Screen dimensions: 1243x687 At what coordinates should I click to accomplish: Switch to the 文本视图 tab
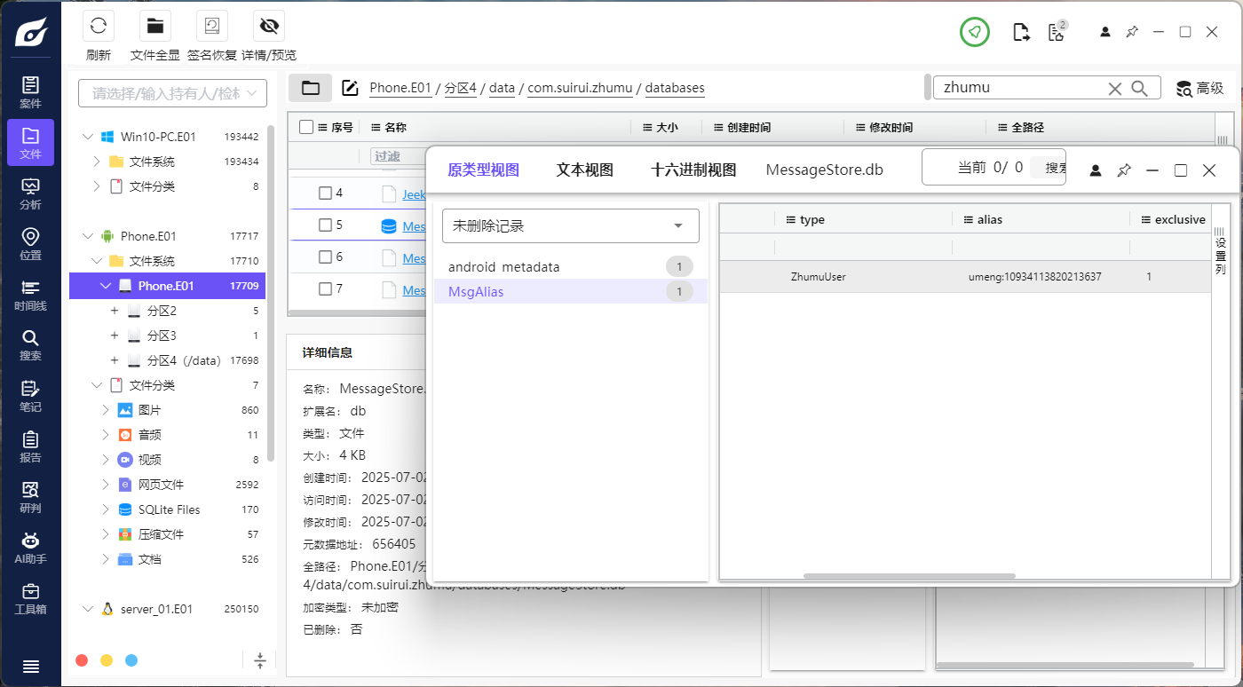[584, 170]
